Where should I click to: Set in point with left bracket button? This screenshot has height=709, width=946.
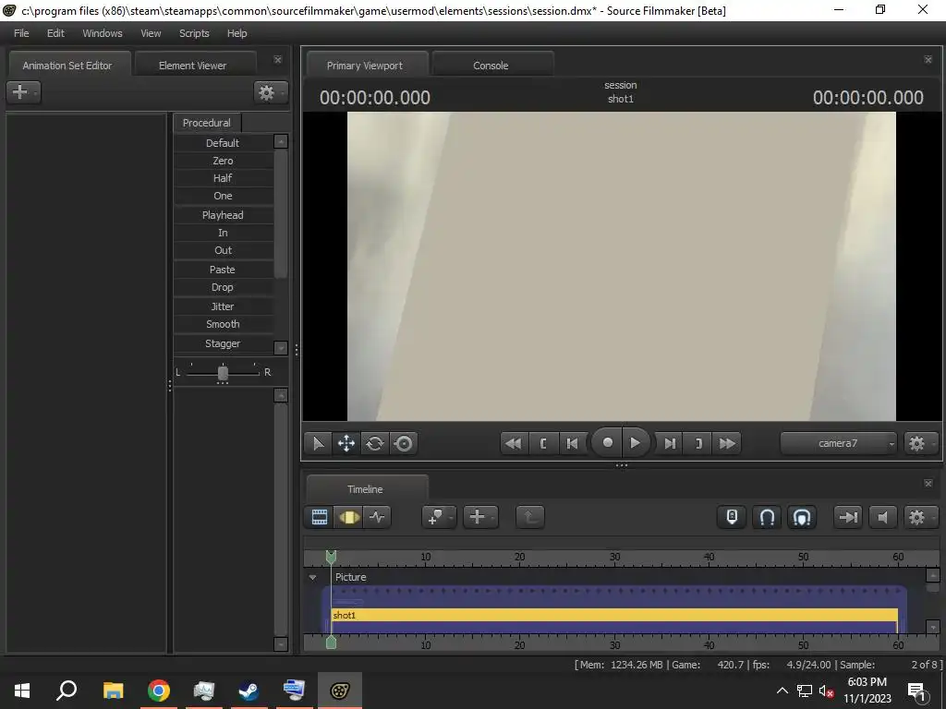[x=543, y=444]
